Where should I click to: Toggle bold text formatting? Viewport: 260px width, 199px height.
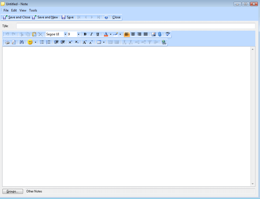(85, 34)
